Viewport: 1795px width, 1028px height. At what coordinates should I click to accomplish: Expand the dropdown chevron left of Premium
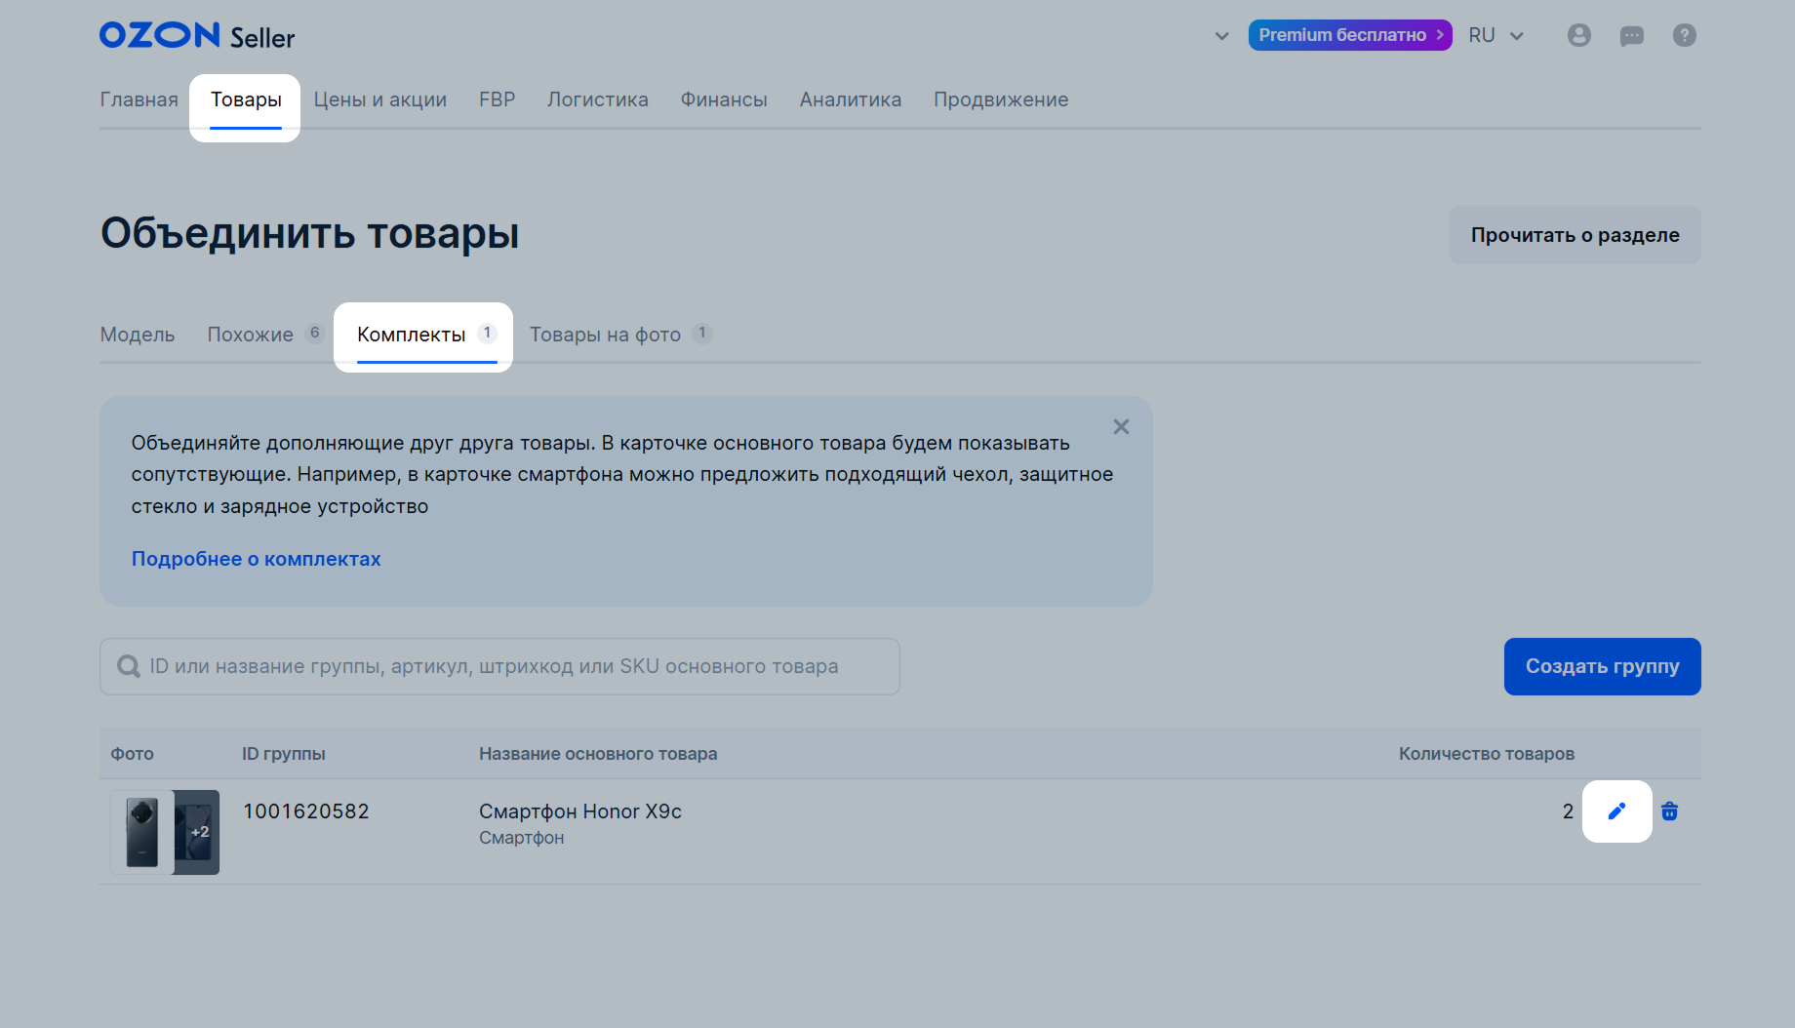click(x=1221, y=36)
